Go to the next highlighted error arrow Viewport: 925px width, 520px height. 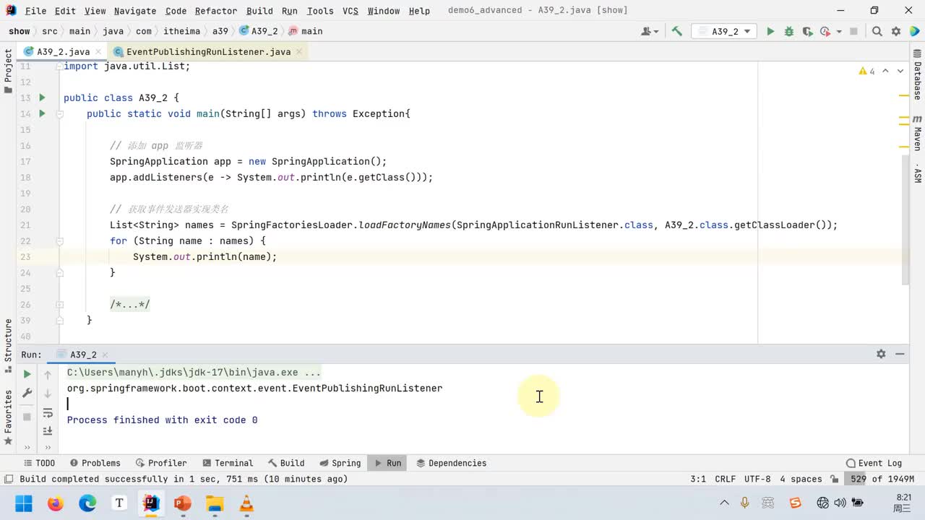[900, 71]
